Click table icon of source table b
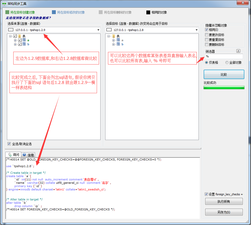Screen dimensions: 251x225 [x=24, y=44]
